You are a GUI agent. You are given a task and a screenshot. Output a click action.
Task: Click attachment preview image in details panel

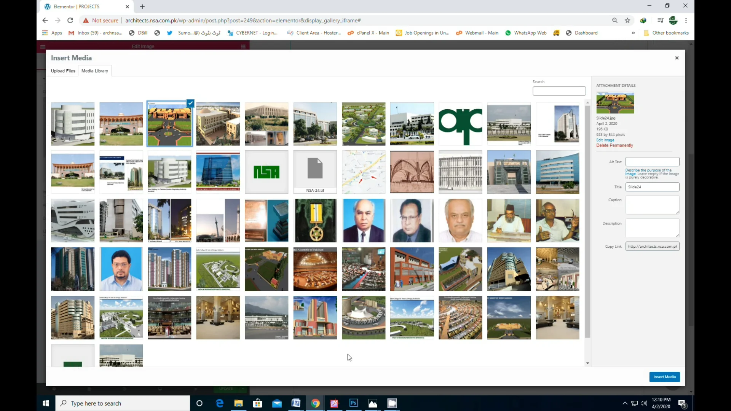(615, 102)
